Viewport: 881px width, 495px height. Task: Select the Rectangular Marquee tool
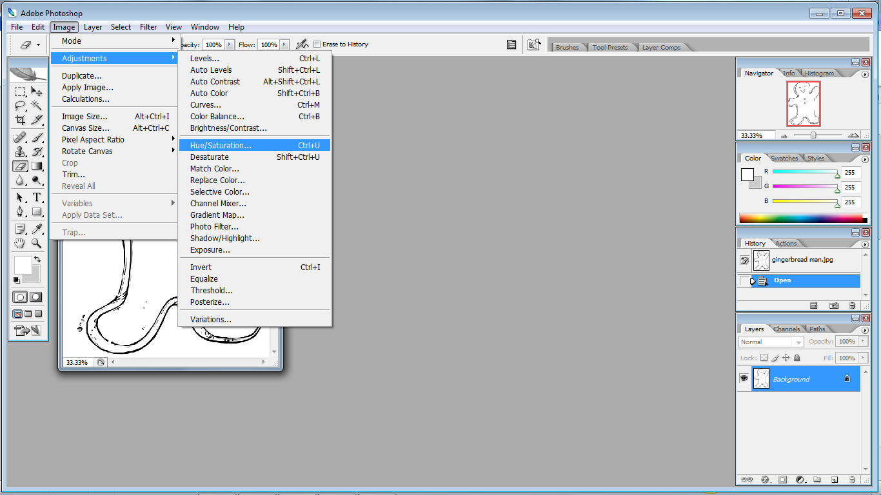pos(20,92)
